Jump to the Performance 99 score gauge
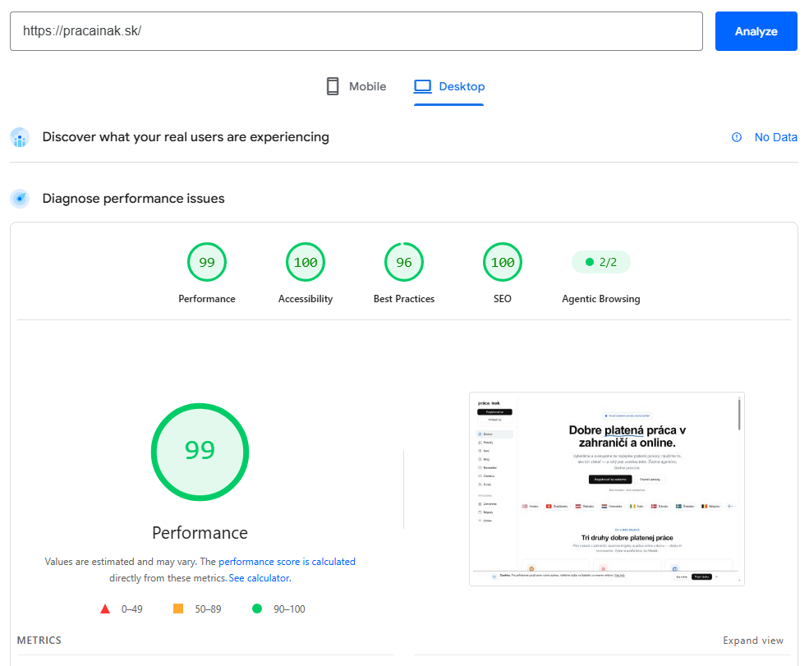The height and width of the screenshot is (666, 809). point(207,262)
